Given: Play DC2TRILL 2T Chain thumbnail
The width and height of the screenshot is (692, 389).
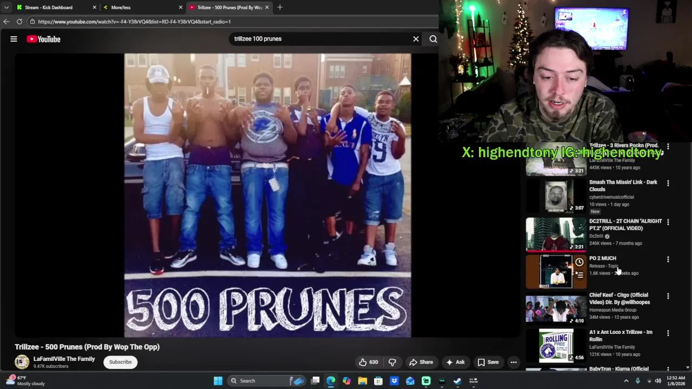Looking at the screenshot, I should [x=556, y=234].
